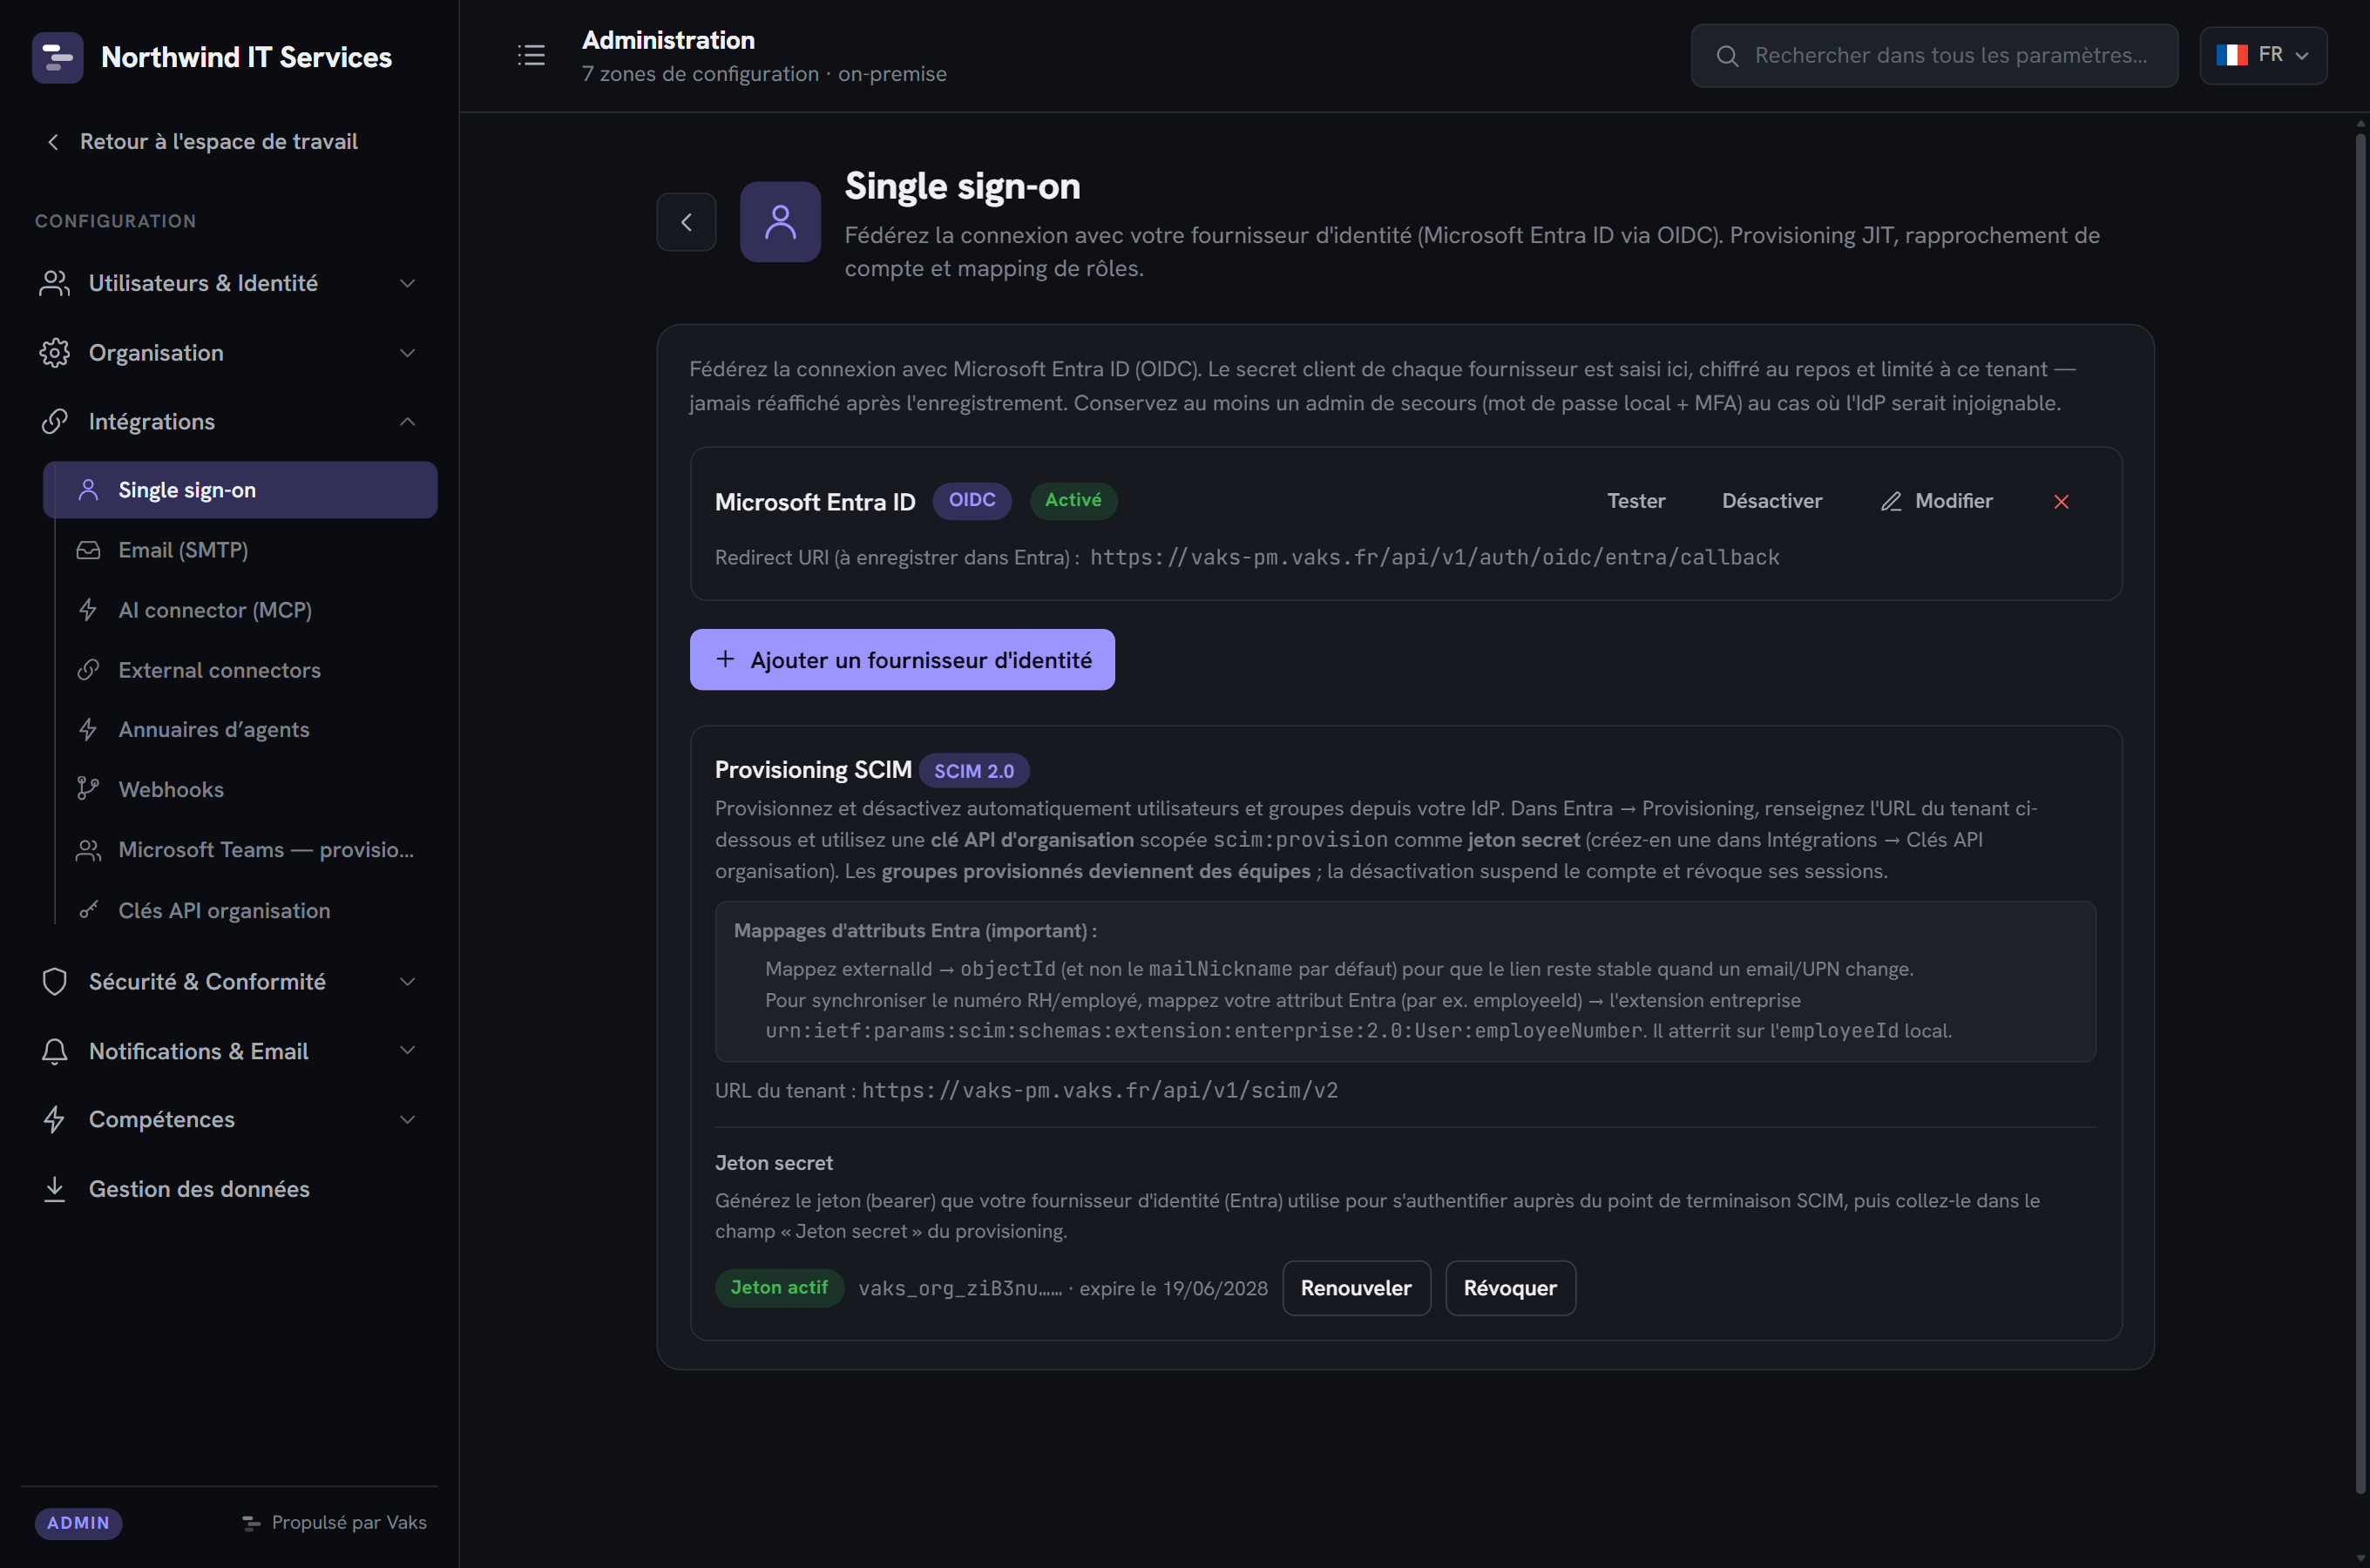The image size is (2370, 1568).
Task: Toggle the sidebar list icon near Administration
Action: [531, 55]
